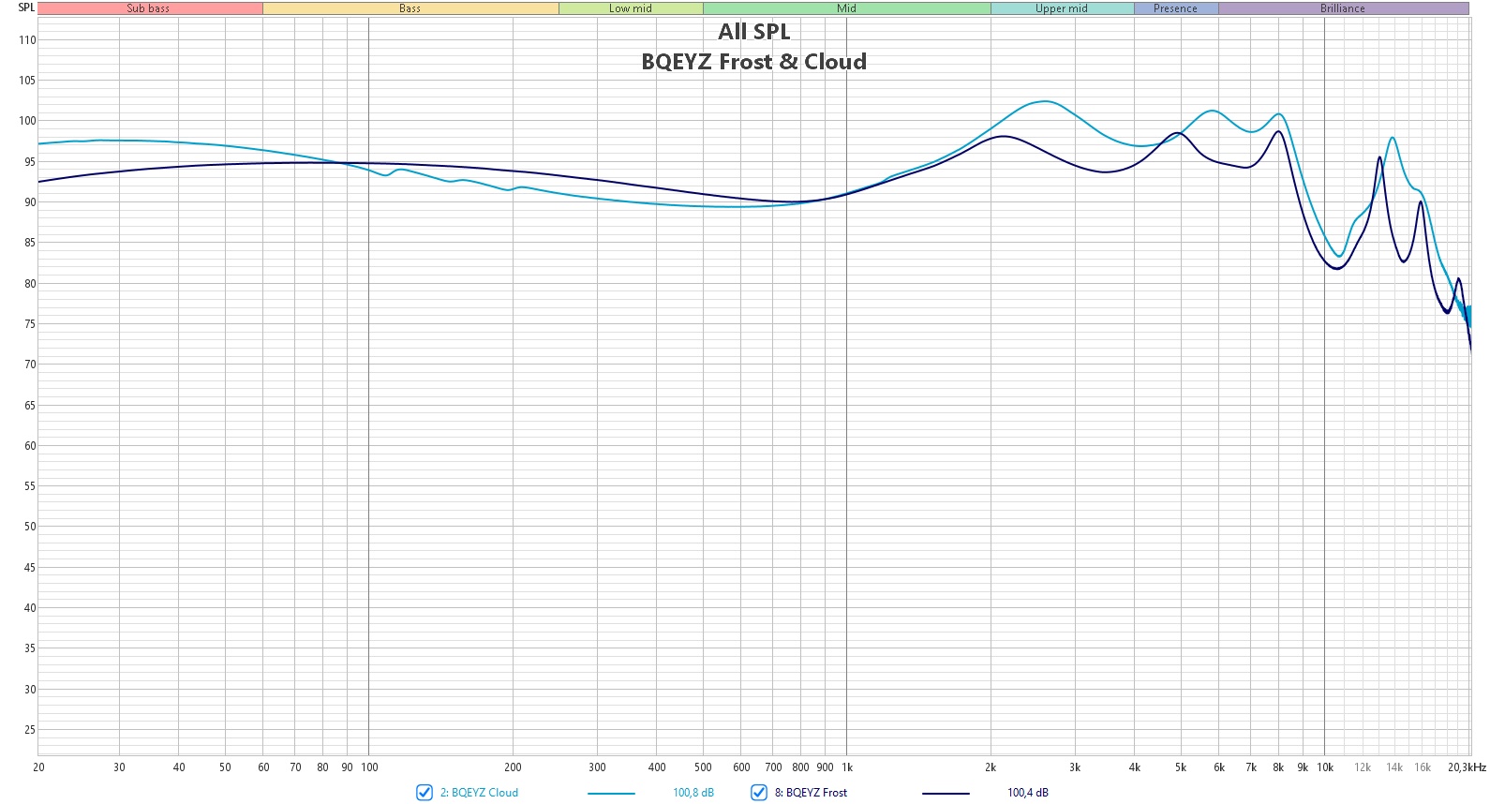Uncheck the BQEYZ Cloud trace checkbox

[425, 793]
